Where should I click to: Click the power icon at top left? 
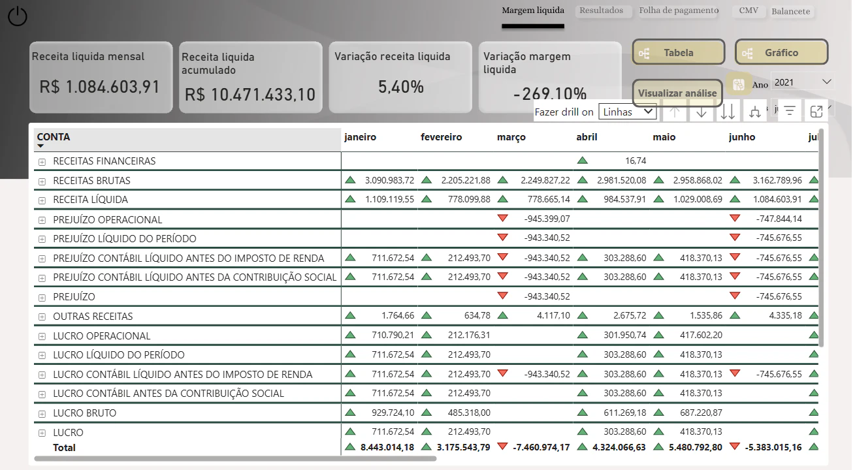coord(18,16)
